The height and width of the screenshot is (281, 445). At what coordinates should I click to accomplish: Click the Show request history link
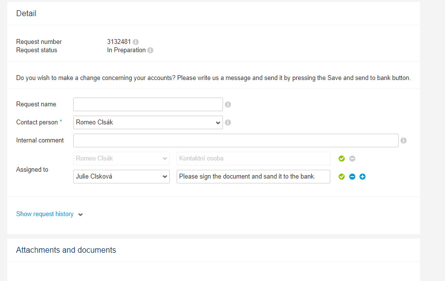click(x=45, y=214)
